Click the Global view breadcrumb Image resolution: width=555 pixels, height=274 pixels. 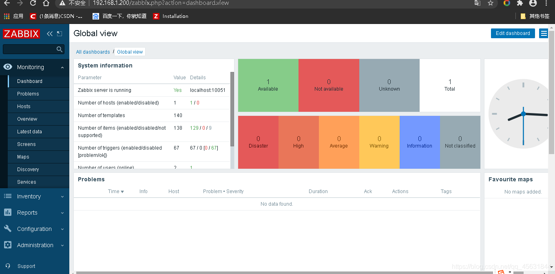[130, 52]
